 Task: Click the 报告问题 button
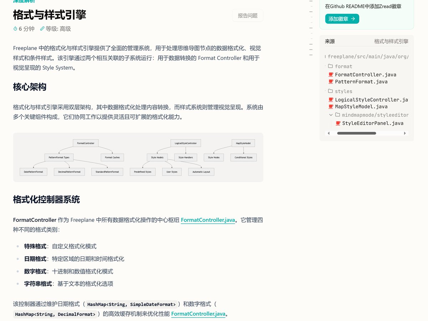pyautogui.click(x=248, y=16)
